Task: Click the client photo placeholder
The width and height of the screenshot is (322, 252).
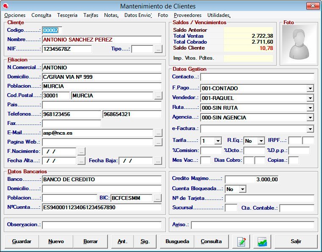Action: click(297, 44)
